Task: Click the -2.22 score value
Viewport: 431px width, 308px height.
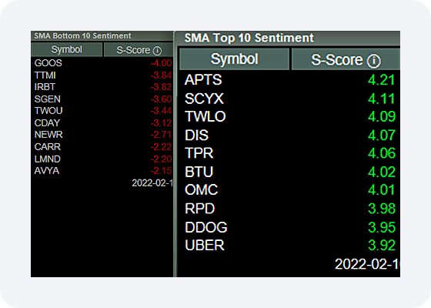Action: 161,146
